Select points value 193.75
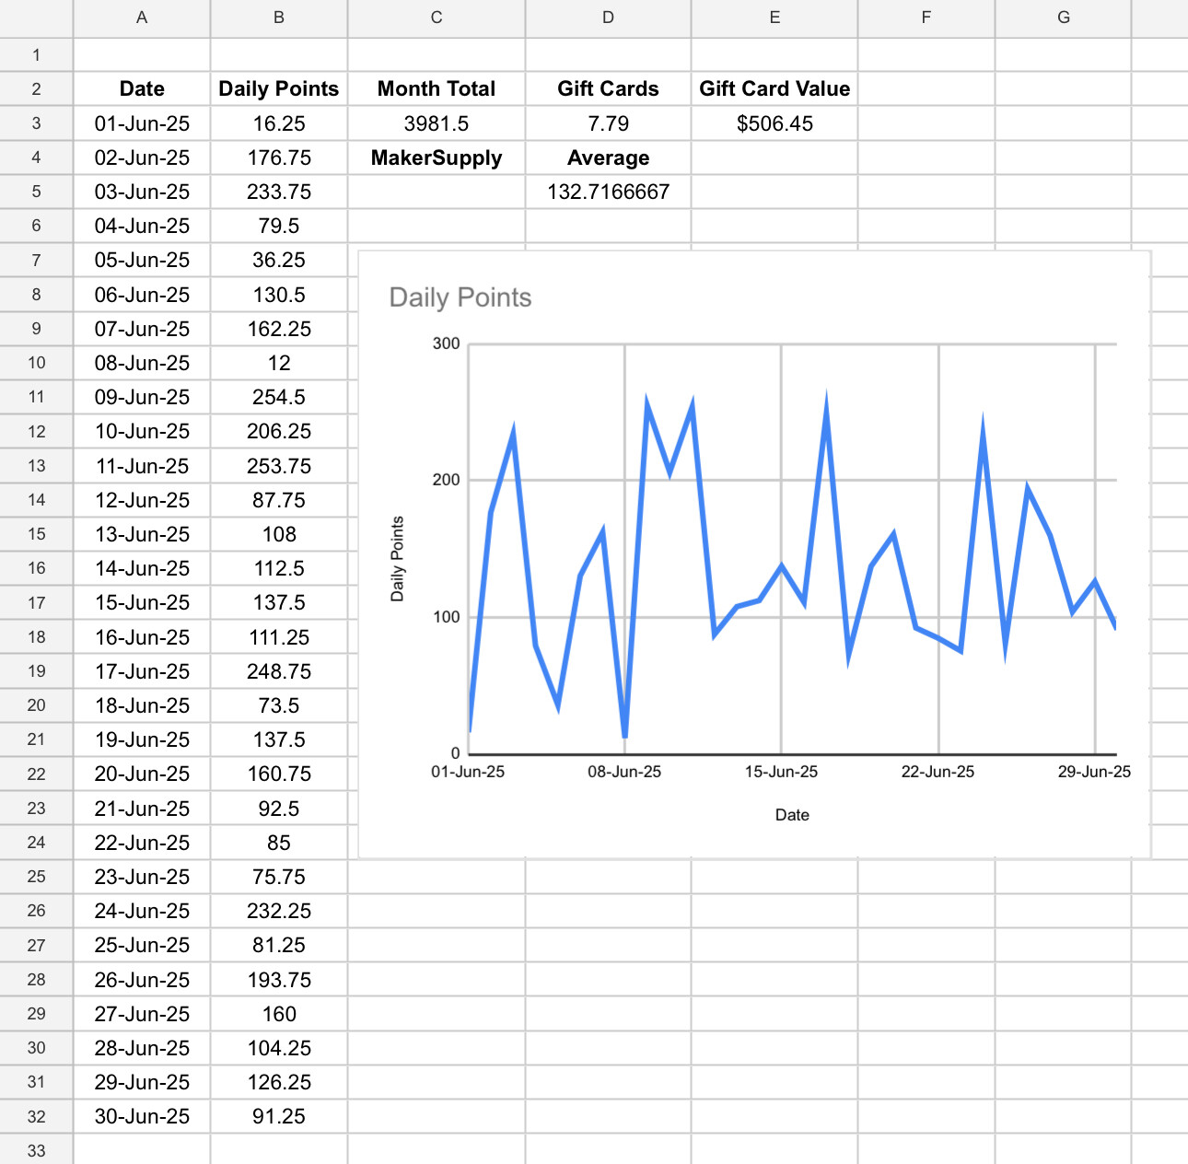The width and height of the screenshot is (1188, 1164). [279, 980]
